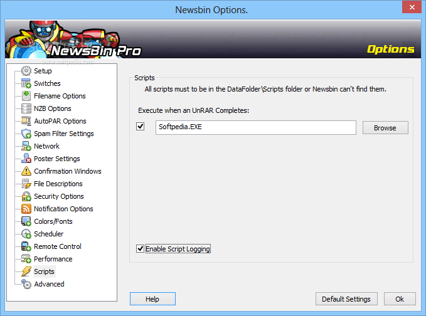The image size is (426, 316).
Task: Open Help for Newsbin options
Action: pyautogui.click(x=152, y=299)
